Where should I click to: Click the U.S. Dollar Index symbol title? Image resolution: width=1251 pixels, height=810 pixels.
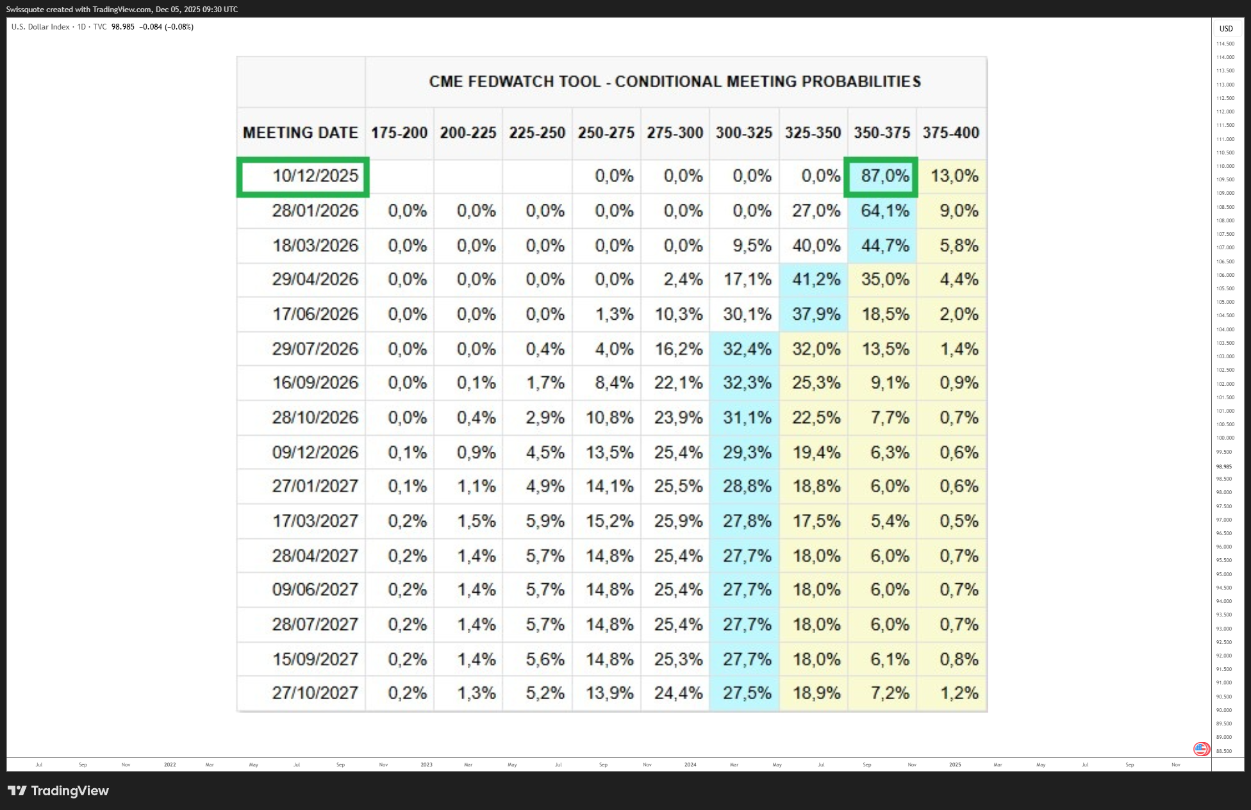tap(40, 27)
